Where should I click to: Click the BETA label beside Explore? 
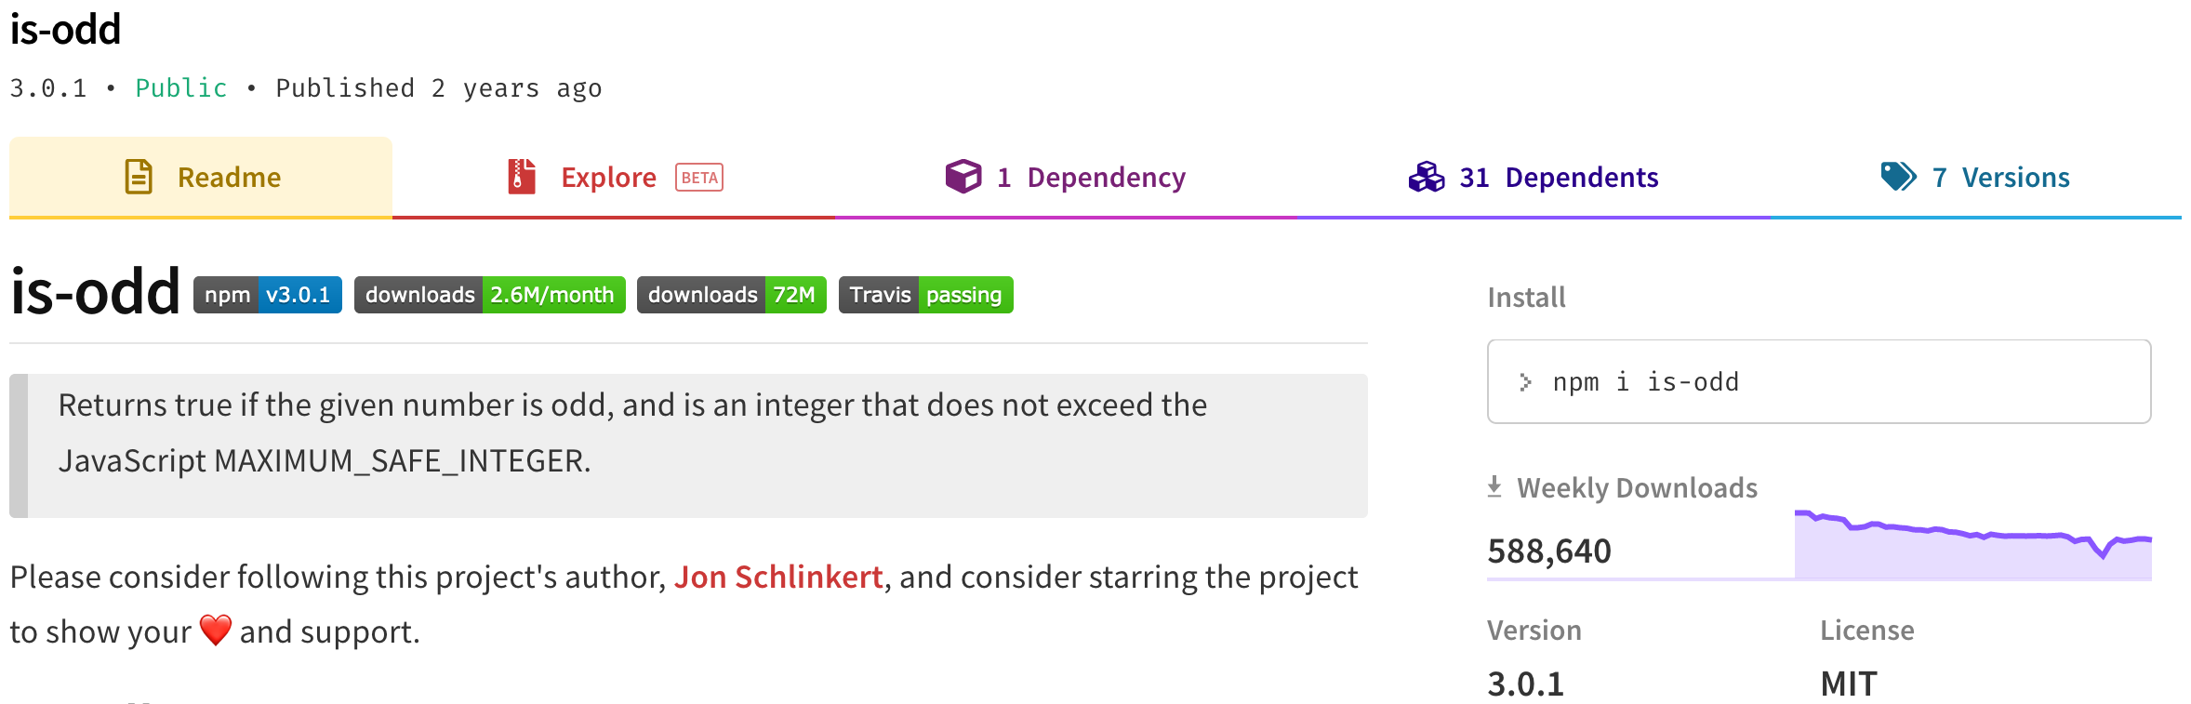click(699, 178)
